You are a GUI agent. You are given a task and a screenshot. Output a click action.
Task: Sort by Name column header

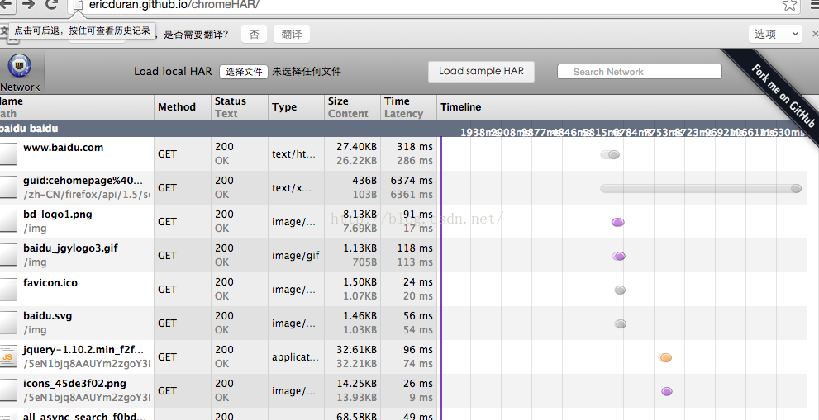[x=77, y=107]
